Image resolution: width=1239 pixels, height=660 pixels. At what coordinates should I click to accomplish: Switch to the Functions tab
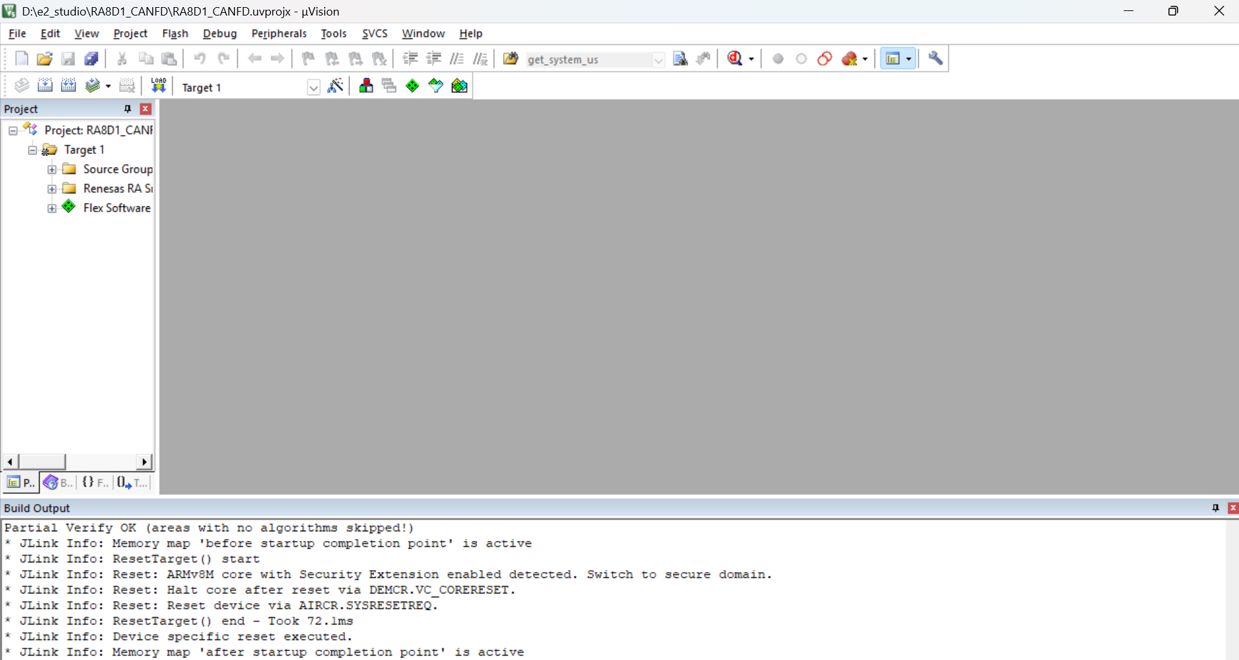tap(95, 483)
